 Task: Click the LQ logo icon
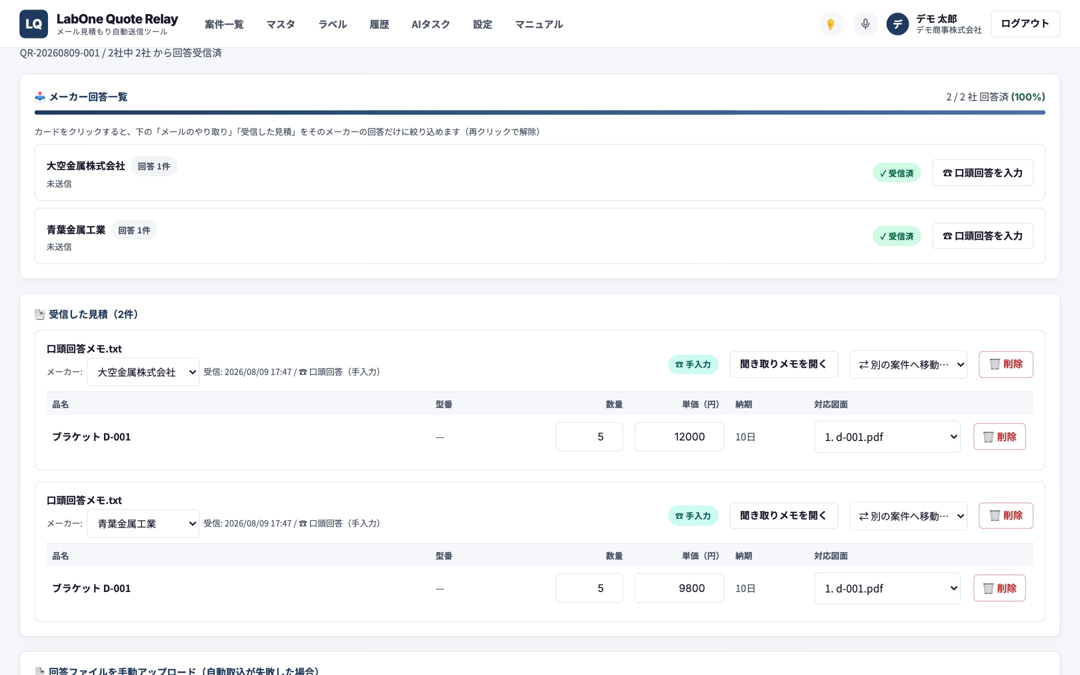(33, 24)
